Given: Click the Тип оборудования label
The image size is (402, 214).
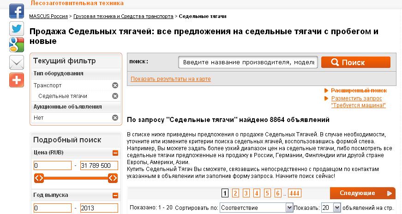Looking at the screenshot, I should [58, 73].
